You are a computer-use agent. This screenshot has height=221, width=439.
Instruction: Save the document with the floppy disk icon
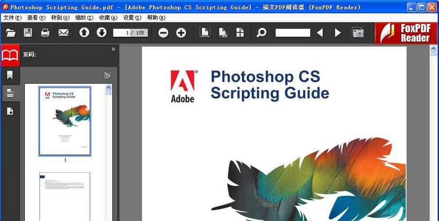point(28,33)
